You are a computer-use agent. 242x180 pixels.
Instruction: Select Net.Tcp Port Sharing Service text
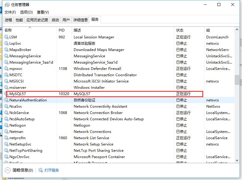pyautogui.click(x=99, y=150)
